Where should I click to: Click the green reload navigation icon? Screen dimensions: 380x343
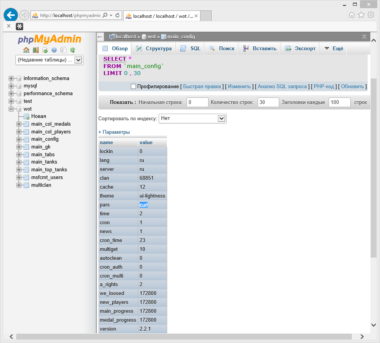[x=73, y=50]
